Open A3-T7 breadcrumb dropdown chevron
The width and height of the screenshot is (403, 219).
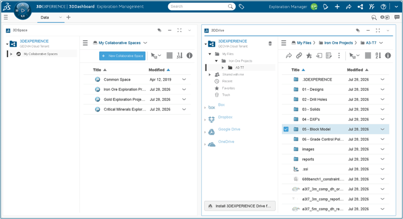tap(381, 43)
